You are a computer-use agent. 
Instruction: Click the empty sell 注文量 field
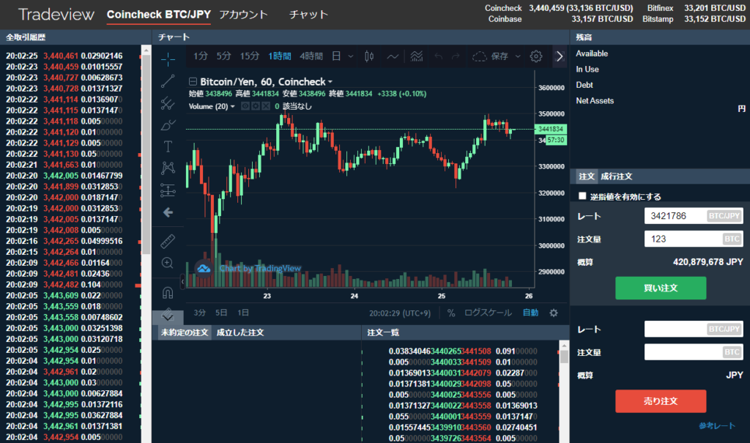coord(694,352)
